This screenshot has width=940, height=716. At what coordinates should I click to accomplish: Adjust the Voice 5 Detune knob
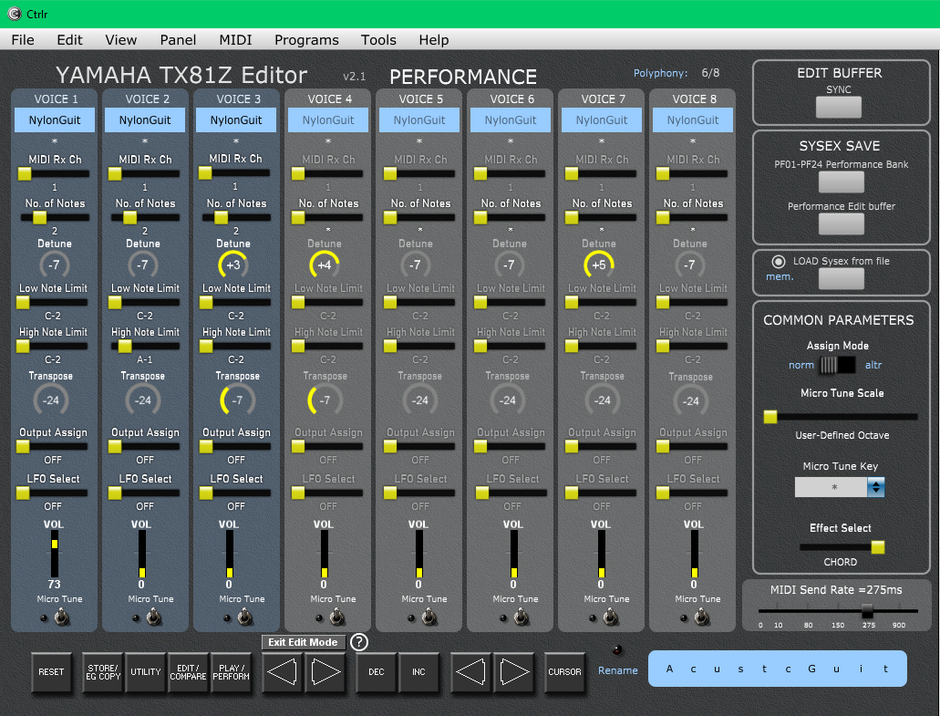click(415, 265)
